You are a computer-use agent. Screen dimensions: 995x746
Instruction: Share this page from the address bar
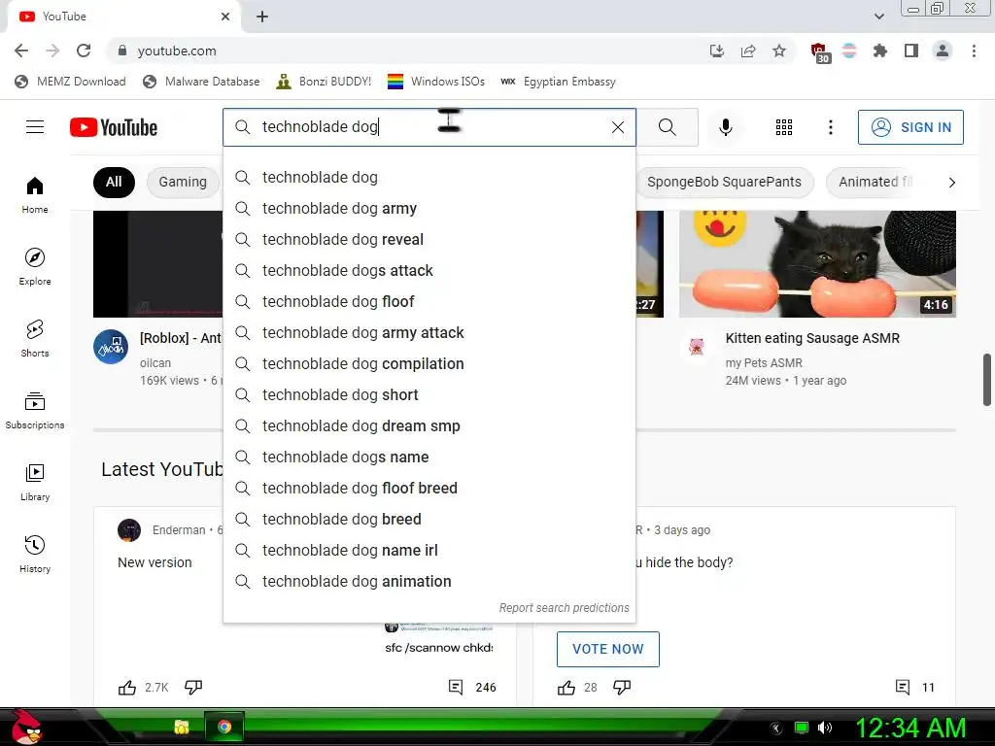tap(748, 51)
